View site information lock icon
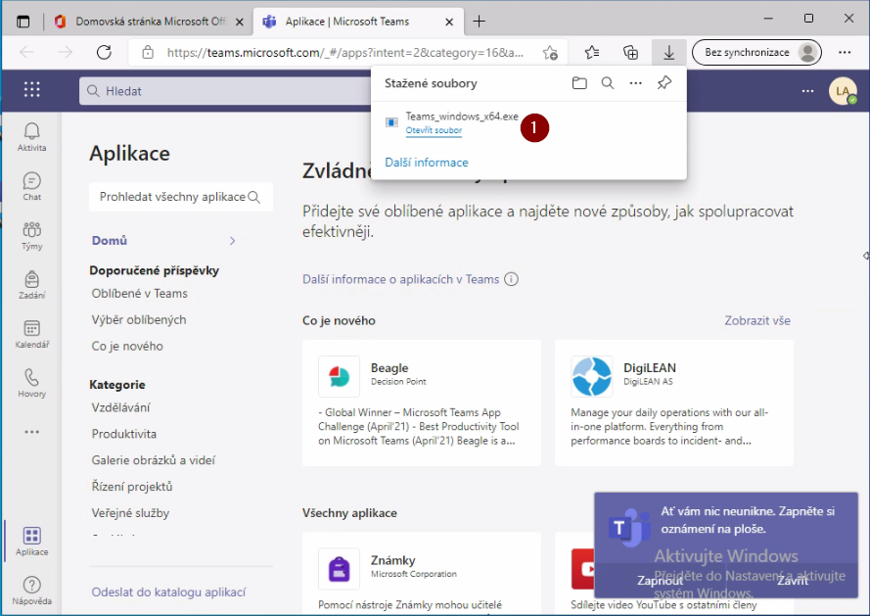The height and width of the screenshot is (616, 870). tap(148, 53)
